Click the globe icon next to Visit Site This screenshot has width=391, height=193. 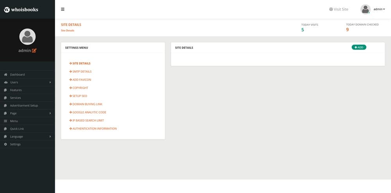point(331,9)
